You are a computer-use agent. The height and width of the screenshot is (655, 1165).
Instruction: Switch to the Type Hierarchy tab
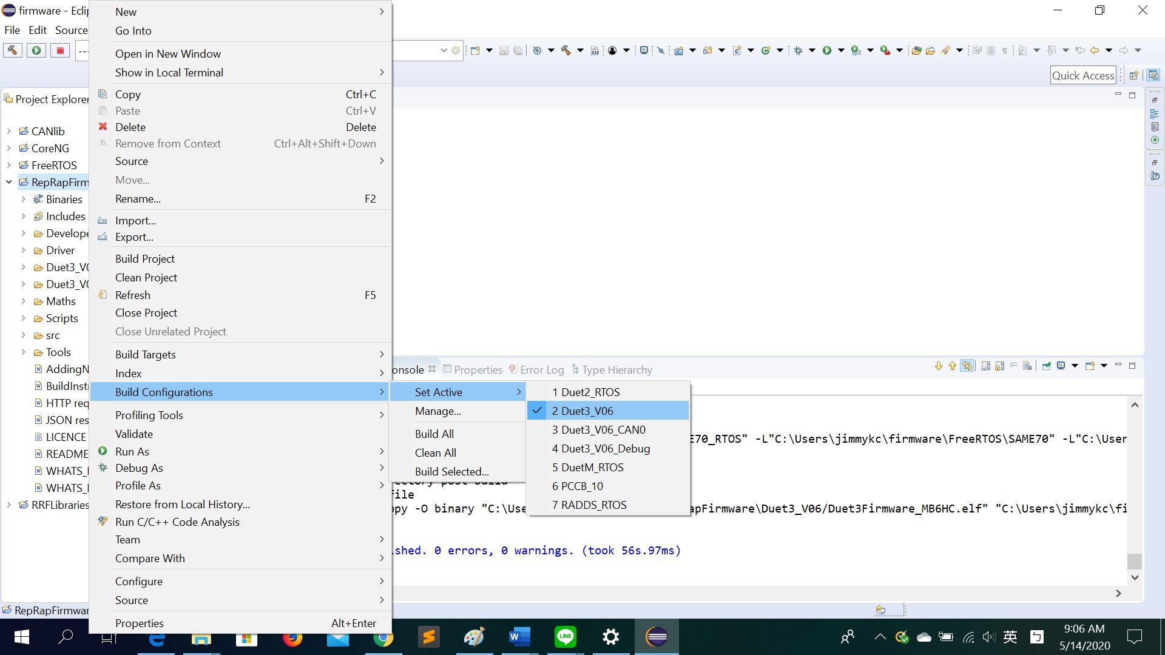pyautogui.click(x=612, y=369)
